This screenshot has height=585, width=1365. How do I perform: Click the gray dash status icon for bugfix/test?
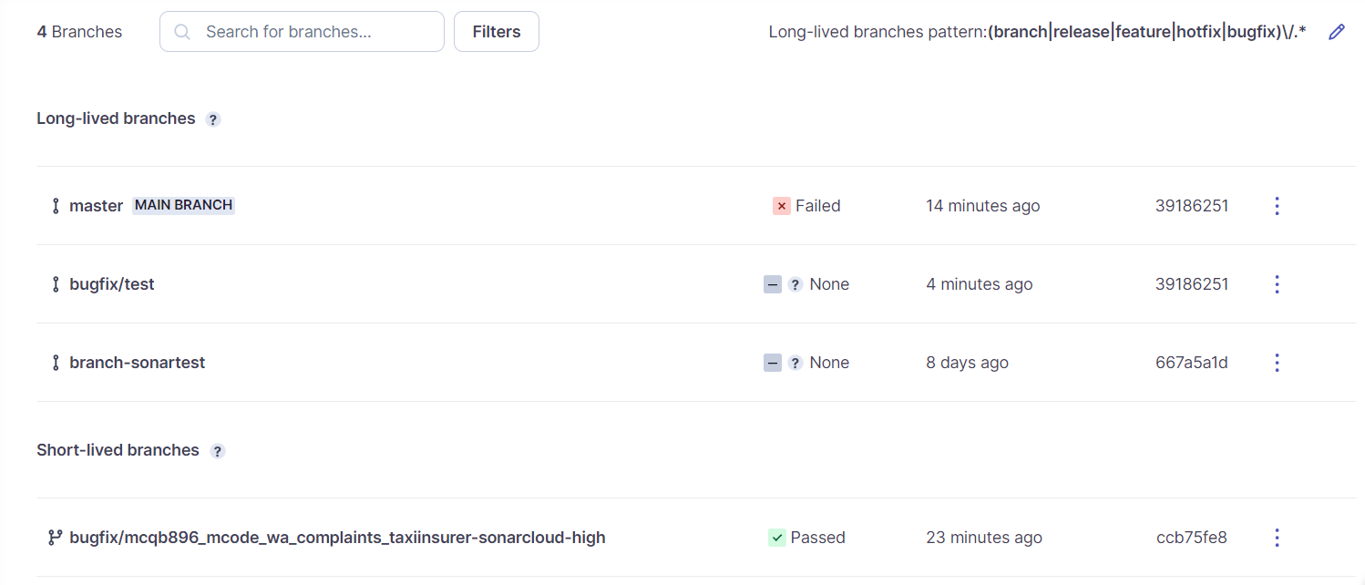[x=772, y=284]
